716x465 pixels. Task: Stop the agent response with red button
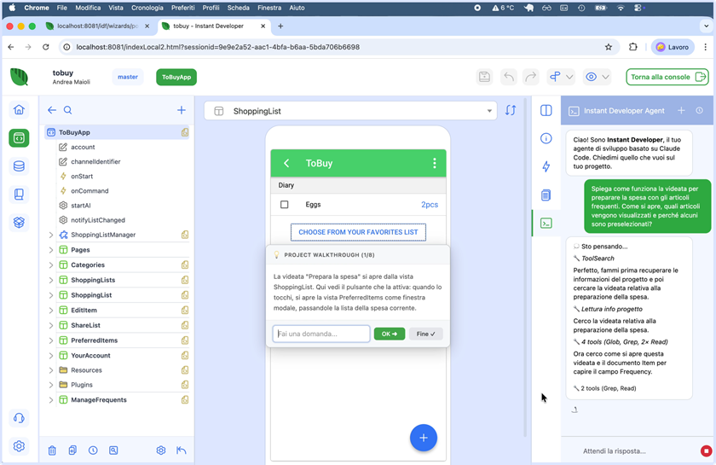coord(706,450)
